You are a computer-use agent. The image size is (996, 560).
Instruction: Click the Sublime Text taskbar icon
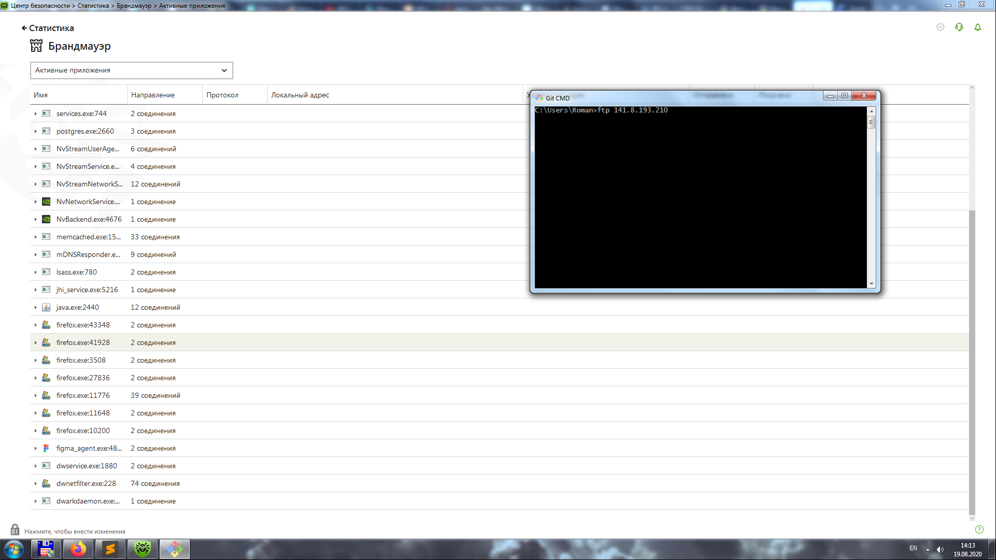pyautogui.click(x=110, y=549)
